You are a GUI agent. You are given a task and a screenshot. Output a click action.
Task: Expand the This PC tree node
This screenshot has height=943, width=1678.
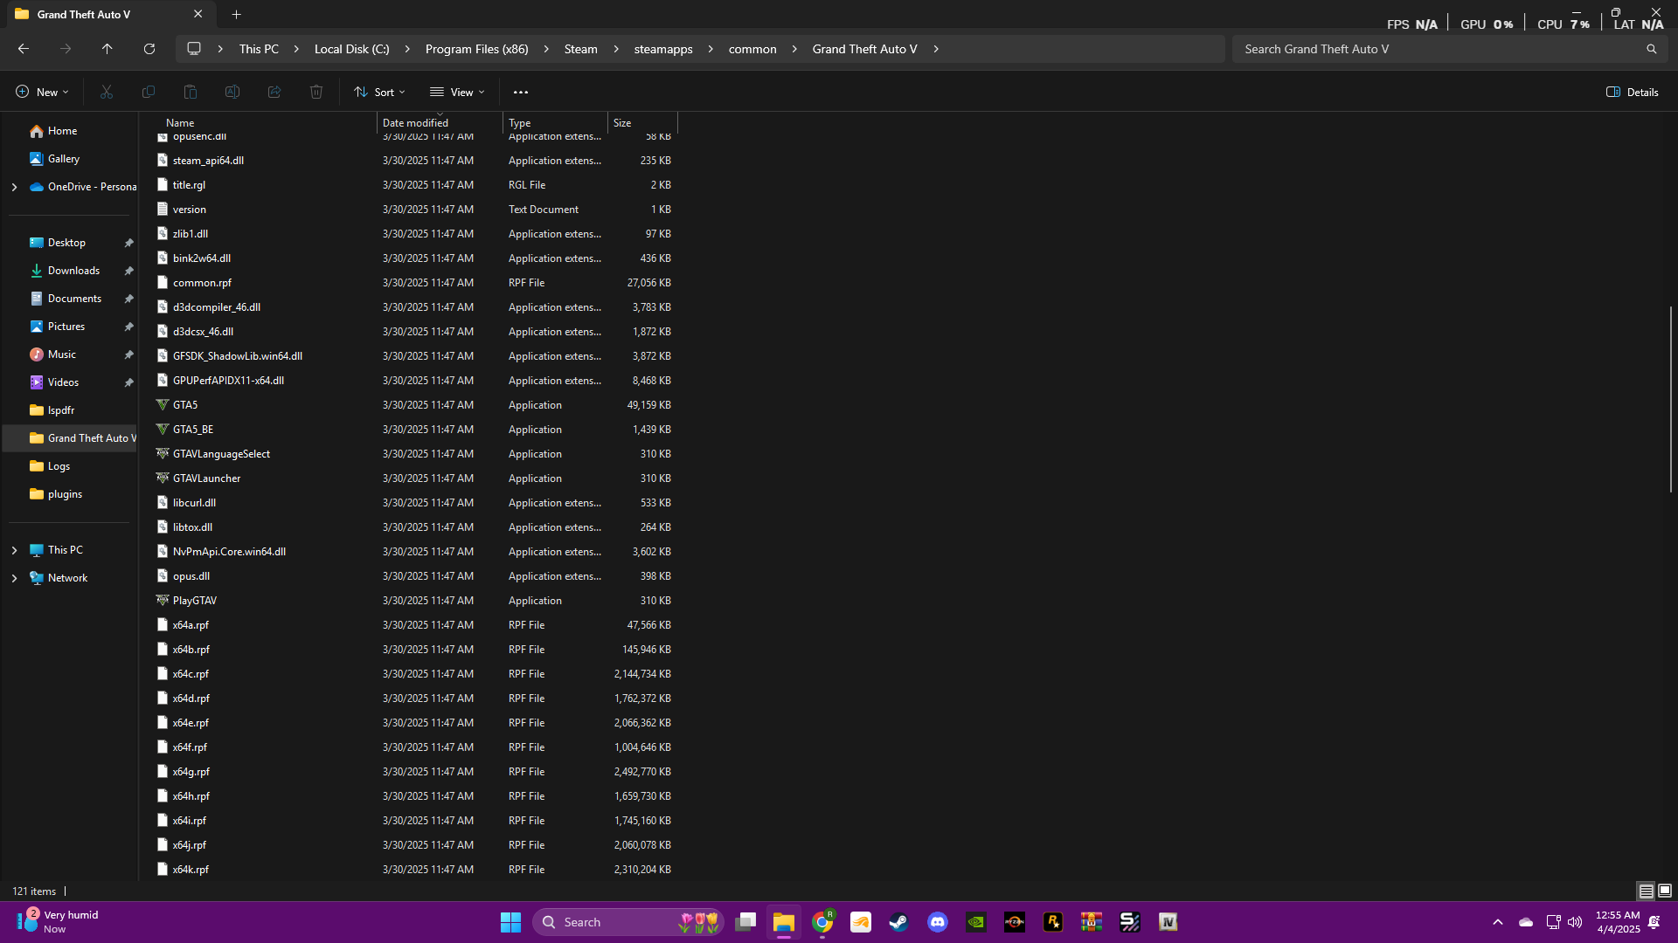click(14, 550)
